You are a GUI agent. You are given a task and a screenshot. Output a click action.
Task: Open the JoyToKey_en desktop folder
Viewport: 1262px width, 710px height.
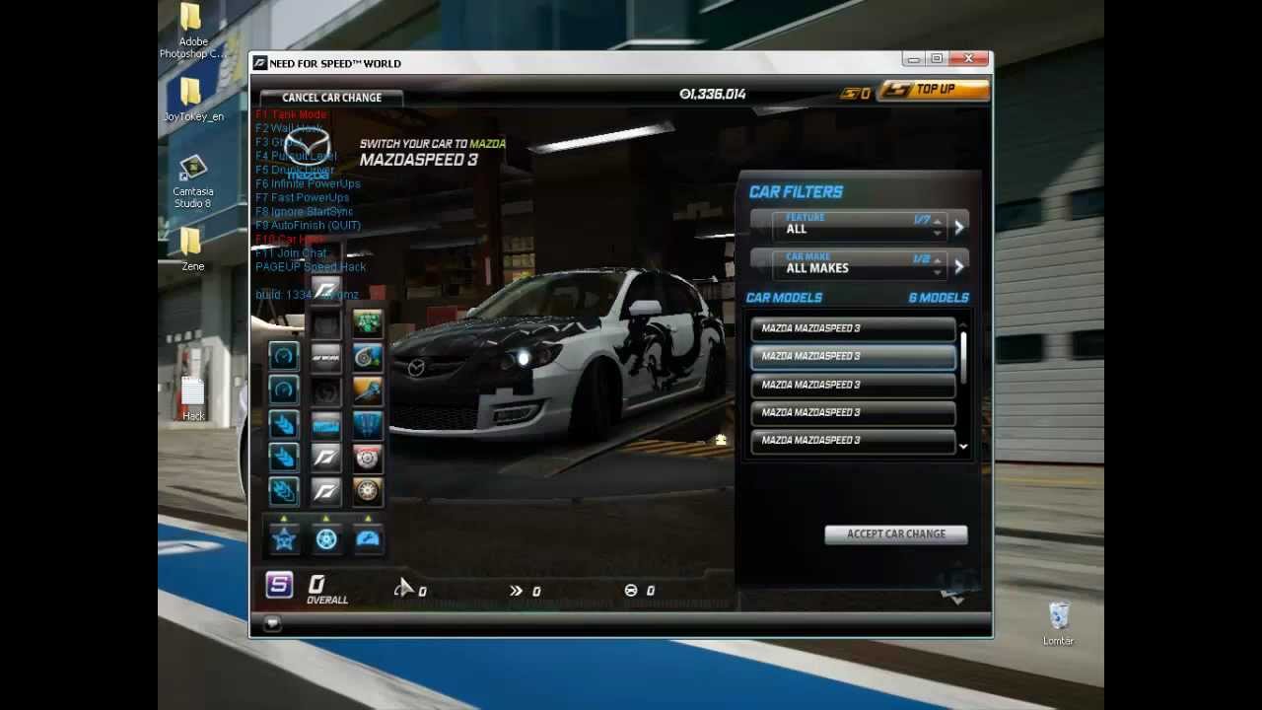coord(192,101)
